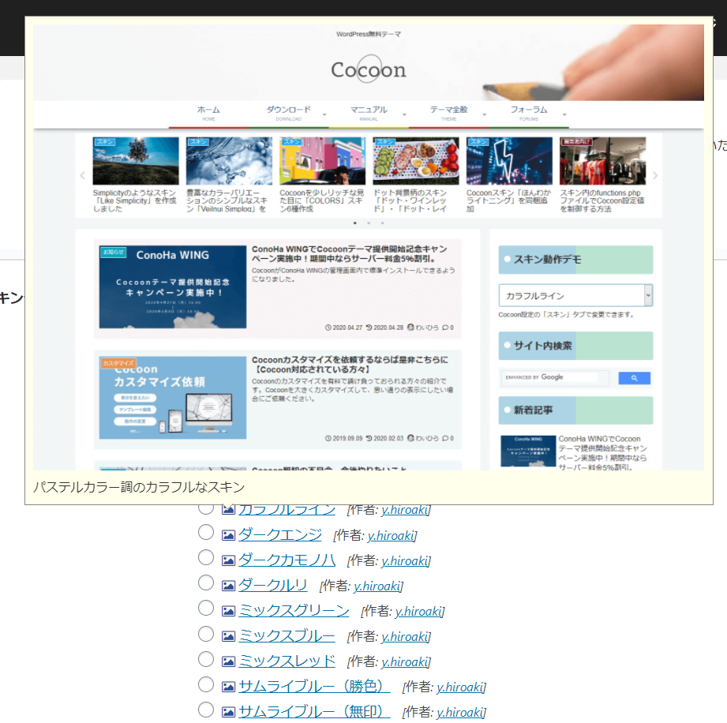The height and width of the screenshot is (723, 727).
Task: Open the カラフルライン skin link
Action: 287,510
